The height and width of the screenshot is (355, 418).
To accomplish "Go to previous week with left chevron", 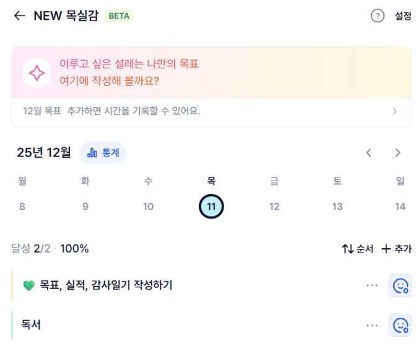I will pyautogui.click(x=369, y=153).
